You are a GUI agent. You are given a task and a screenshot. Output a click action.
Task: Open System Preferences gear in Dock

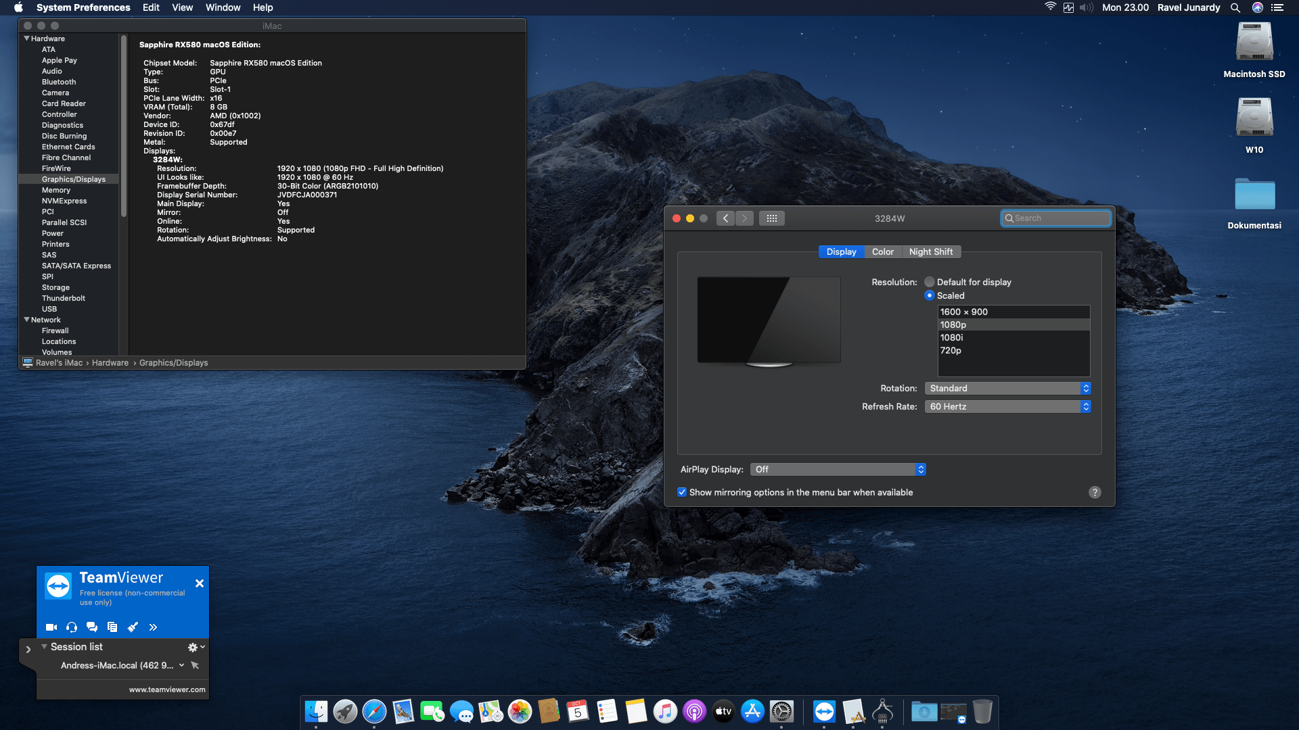point(781,711)
